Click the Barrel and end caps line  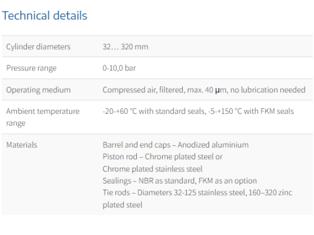[175, 145]
